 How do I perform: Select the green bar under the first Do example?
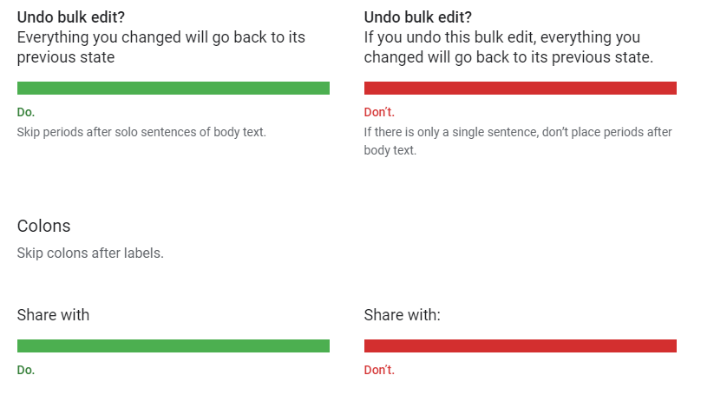(174, 89)
